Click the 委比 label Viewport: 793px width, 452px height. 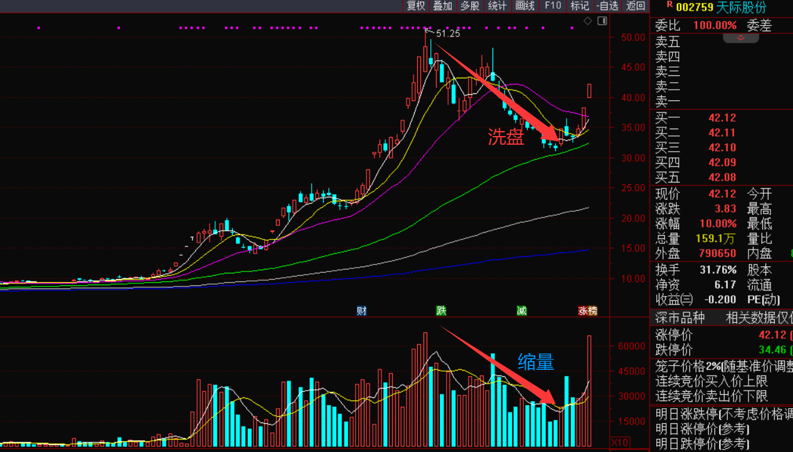pyautogui.click(x=668, y=26)
